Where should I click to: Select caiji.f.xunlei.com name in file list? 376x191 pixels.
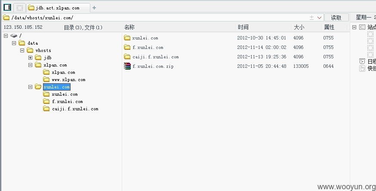[x=155, y=57]
